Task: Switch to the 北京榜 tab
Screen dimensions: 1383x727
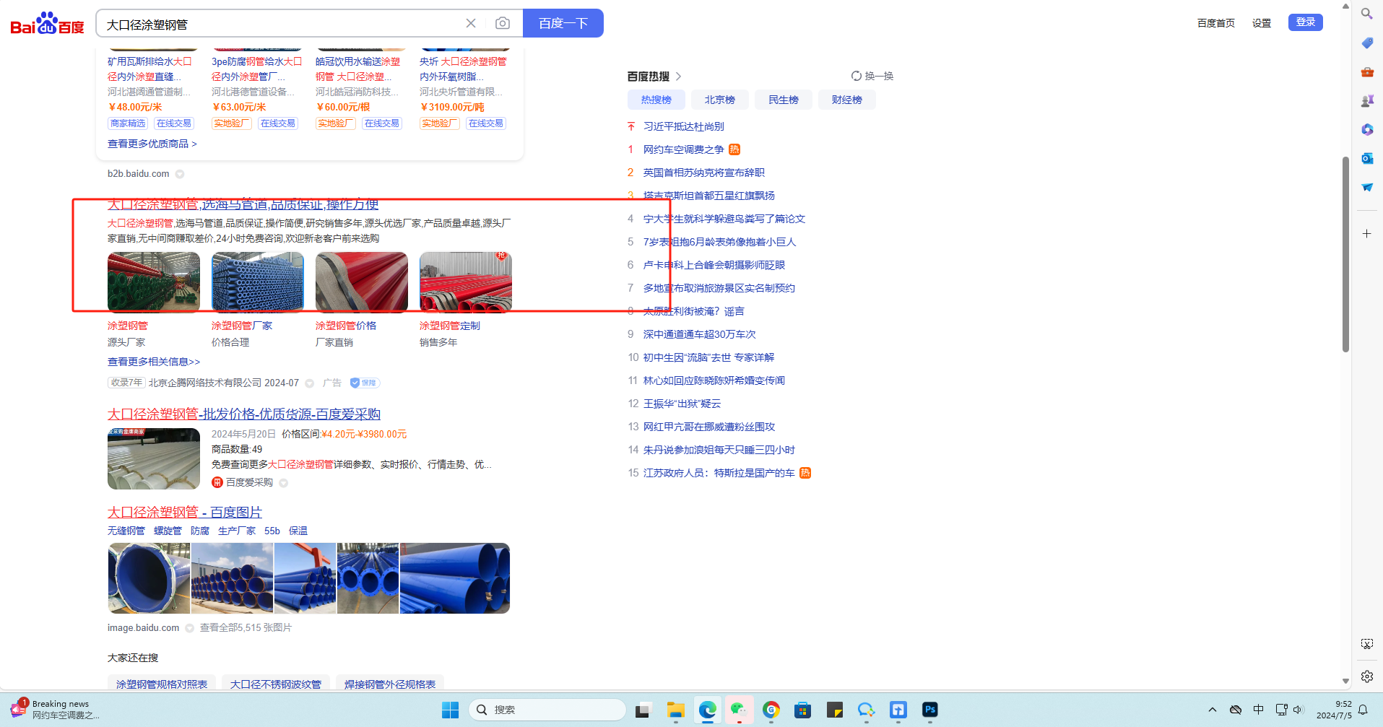Action: click(719, 100)
